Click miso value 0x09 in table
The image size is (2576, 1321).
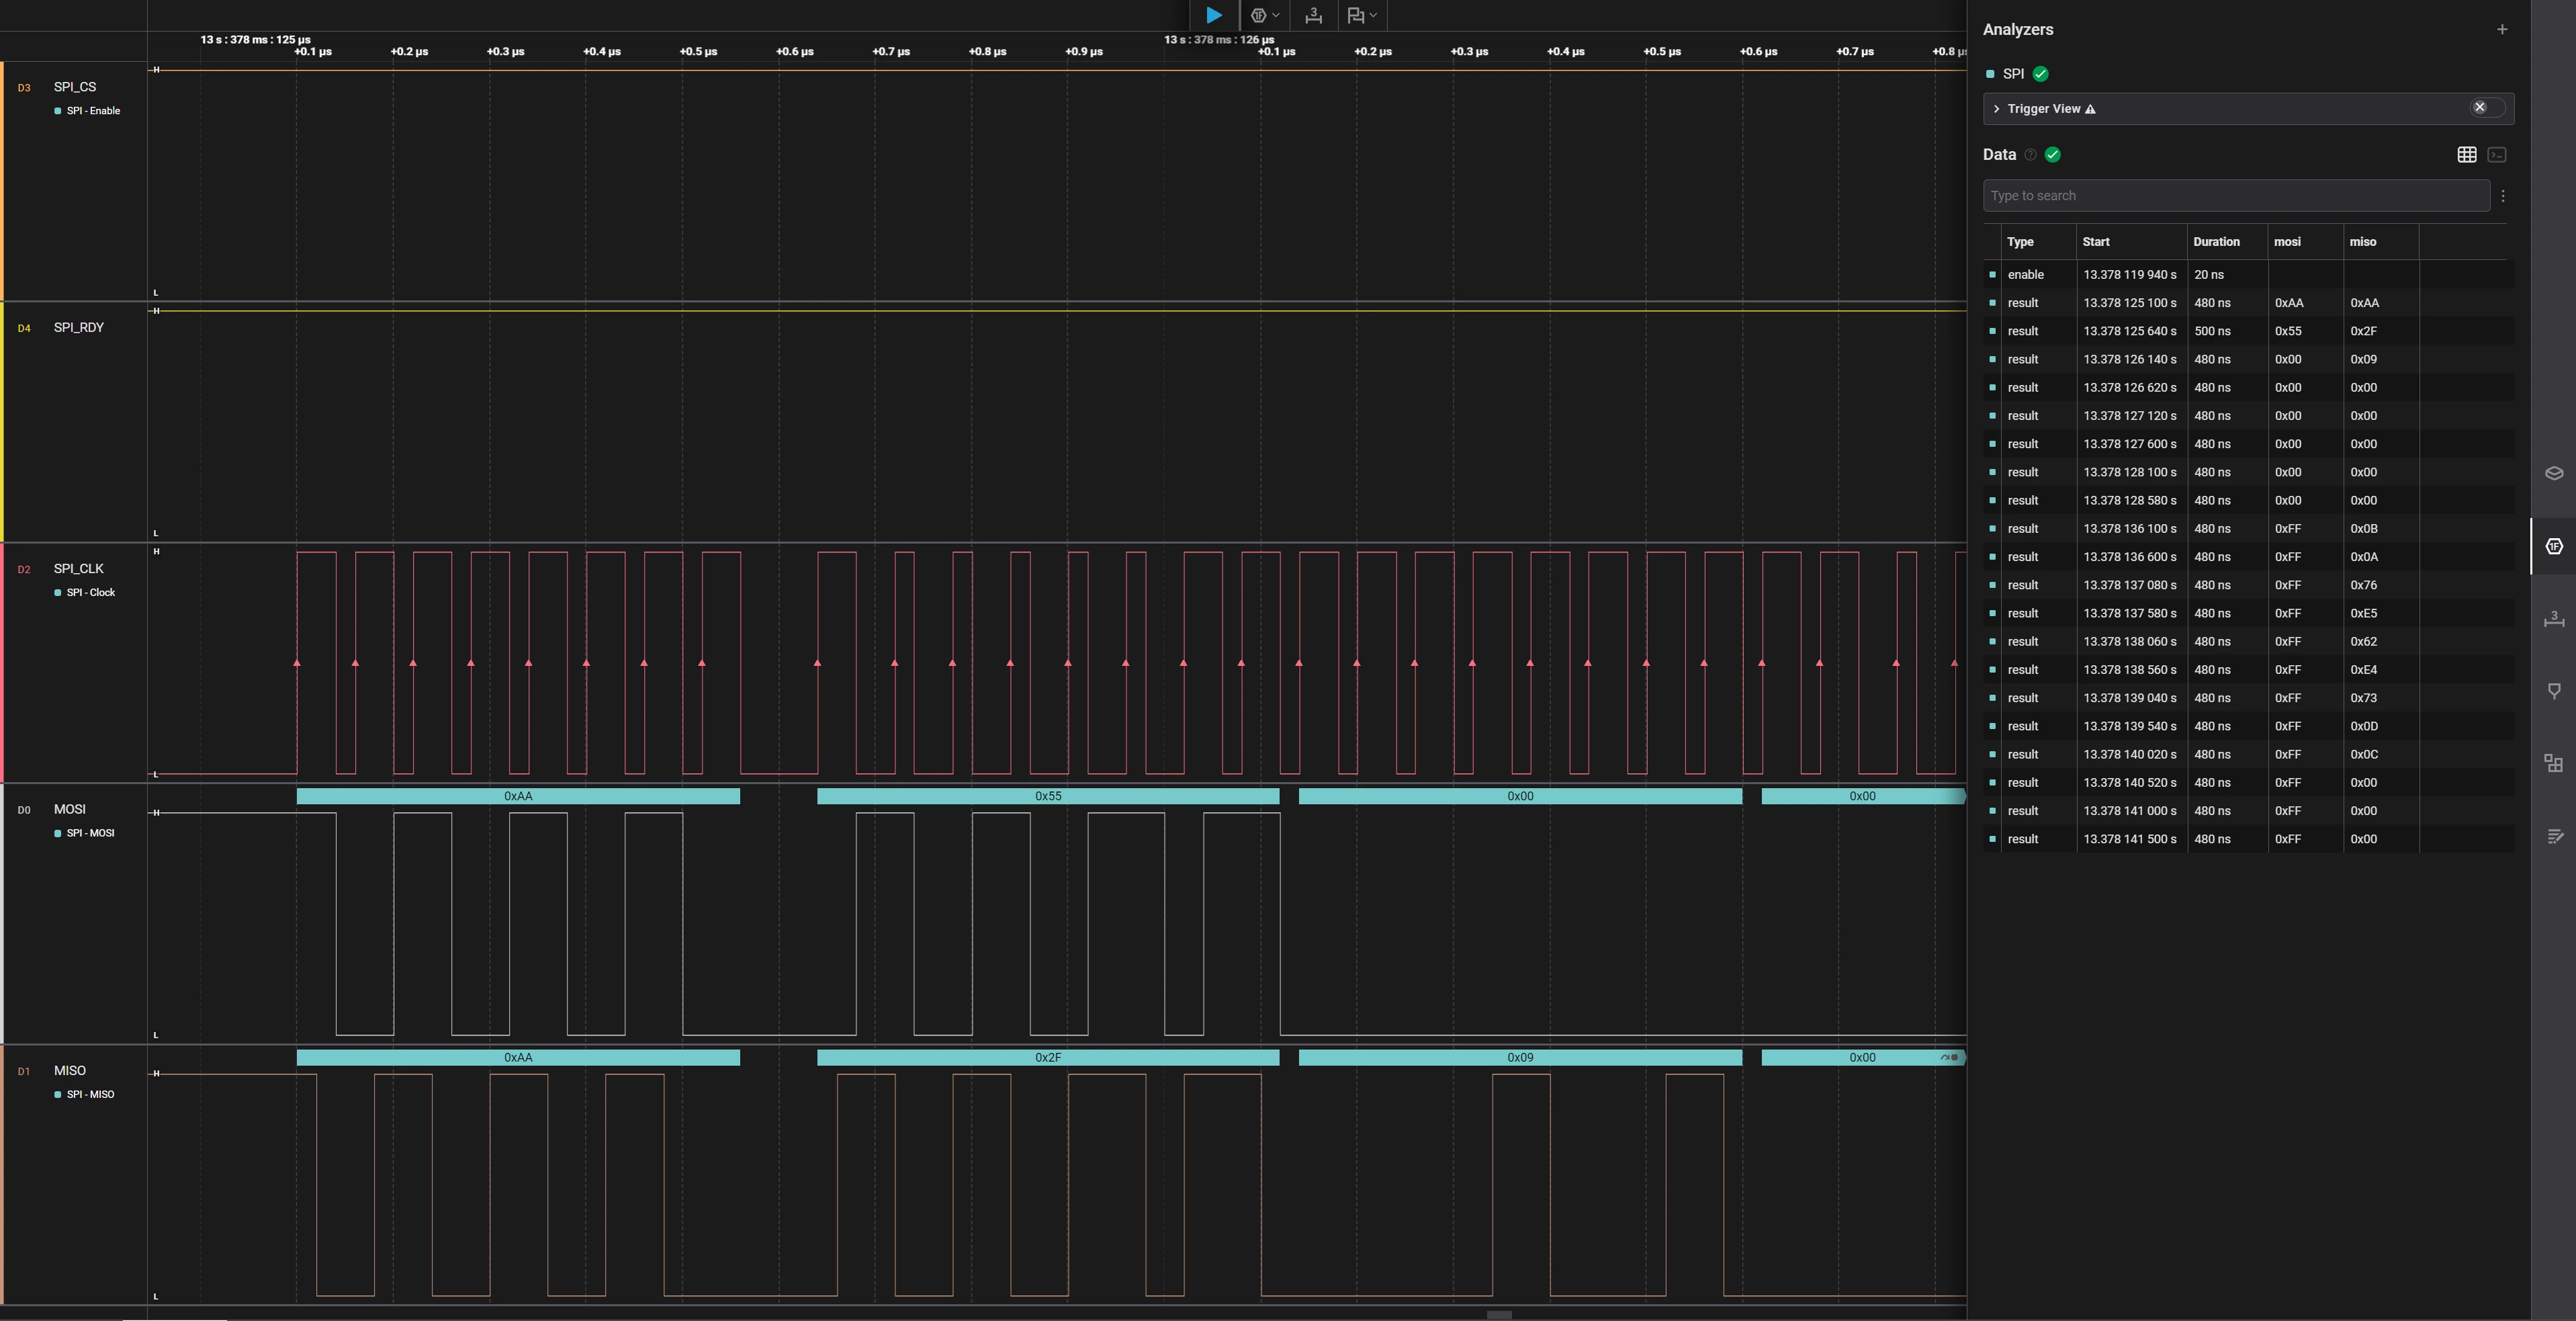(2363, 359)
